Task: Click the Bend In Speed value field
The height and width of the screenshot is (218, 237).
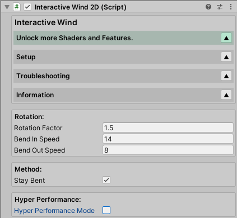Action: pyautogui.click(x=168, y=139)
